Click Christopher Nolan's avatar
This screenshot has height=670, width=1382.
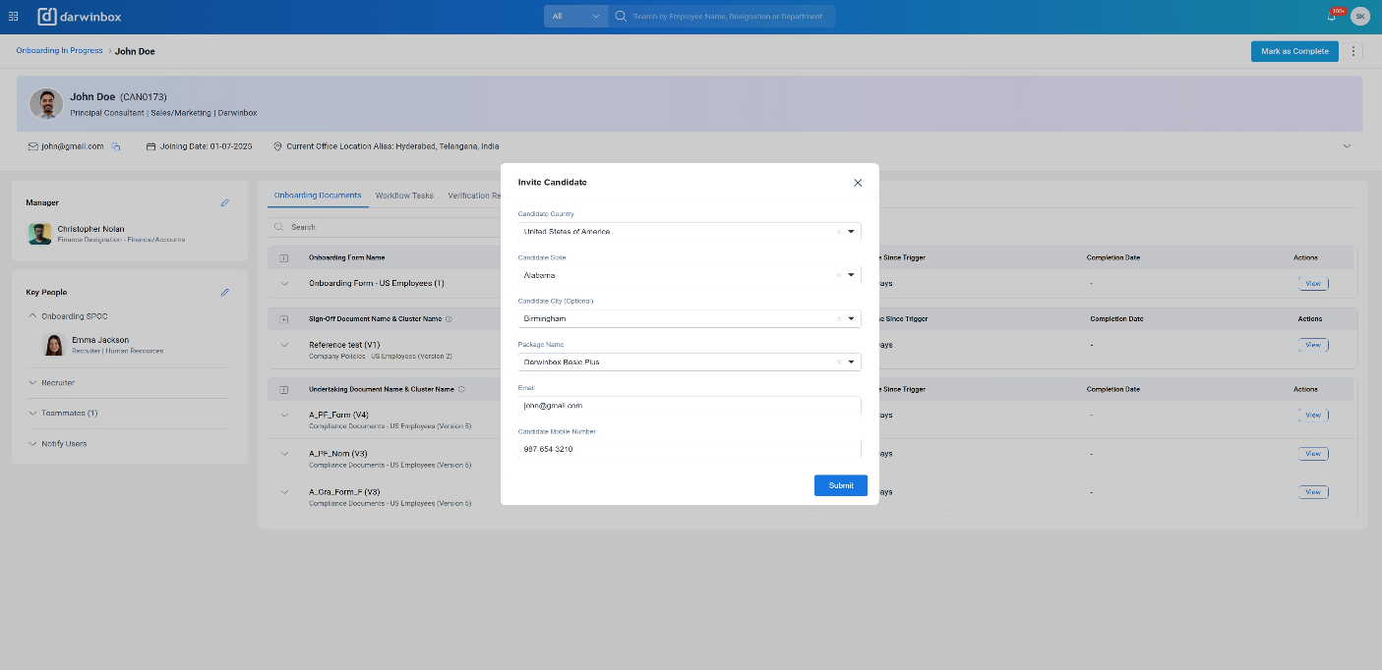(x=39, y=234)
